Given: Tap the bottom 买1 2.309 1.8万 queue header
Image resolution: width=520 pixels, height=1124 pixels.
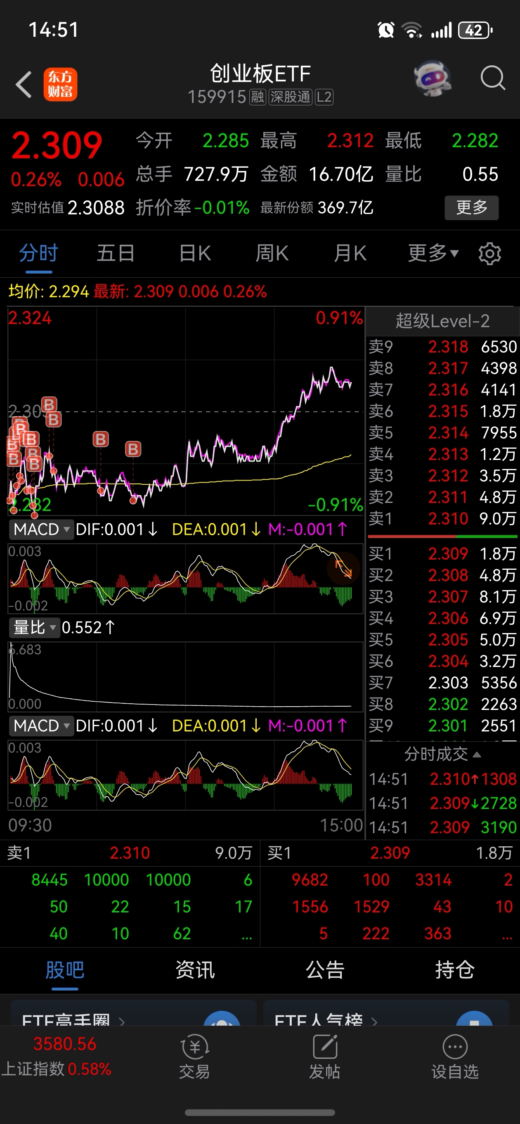Looking at the screenshot, I should coord(390,853).
